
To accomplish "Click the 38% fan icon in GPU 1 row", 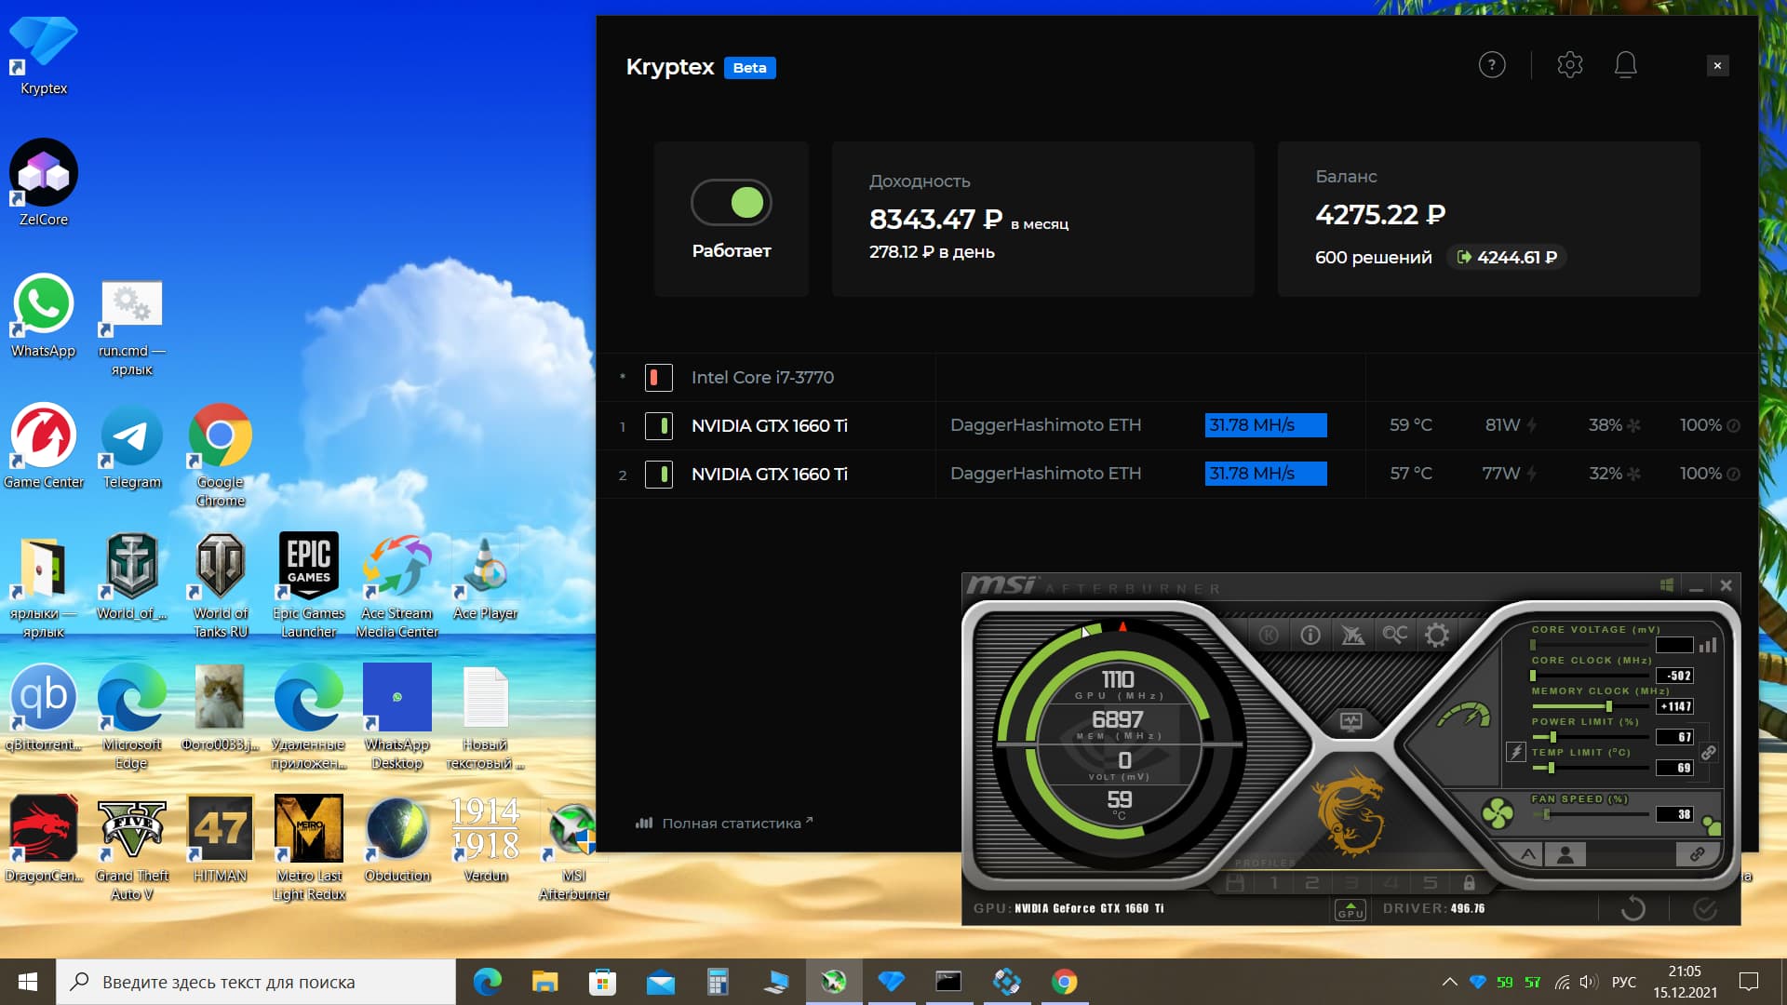I will click(1633, 425).
